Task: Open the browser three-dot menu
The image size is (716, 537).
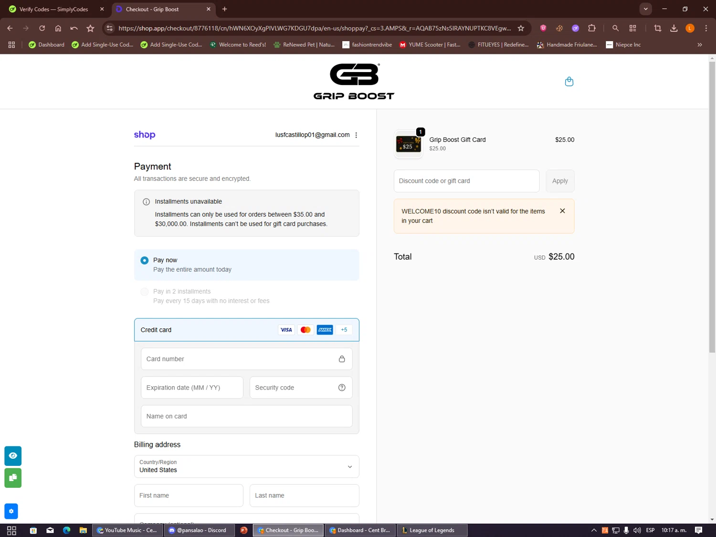Action: click(x=706, y=28)
